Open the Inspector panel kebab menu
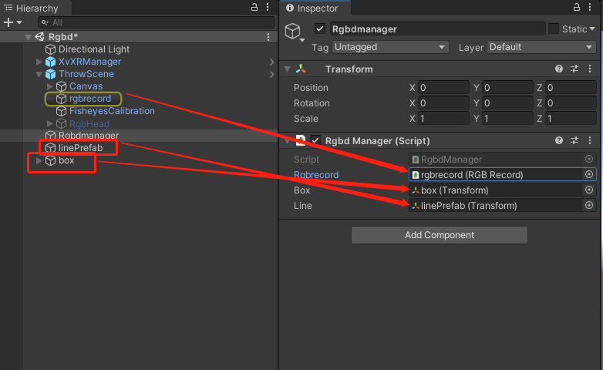 click(590, 7)
